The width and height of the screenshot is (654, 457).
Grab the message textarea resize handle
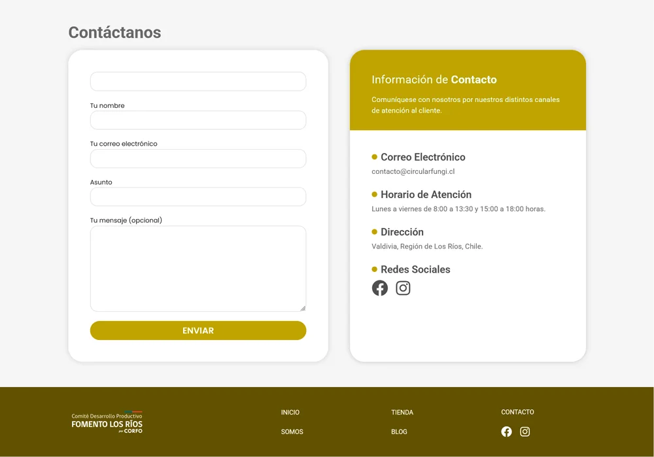coord(302,308)
